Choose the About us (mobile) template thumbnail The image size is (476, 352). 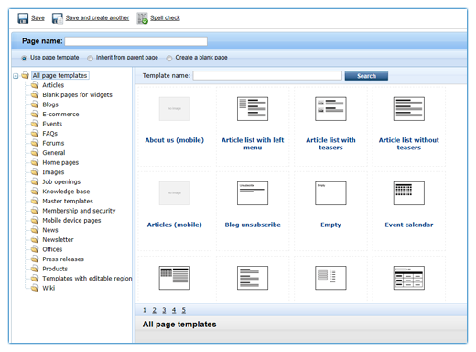(175, 109)
